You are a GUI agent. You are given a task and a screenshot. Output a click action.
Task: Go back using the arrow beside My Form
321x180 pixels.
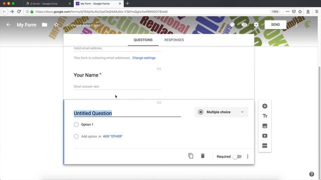[9, 24]
